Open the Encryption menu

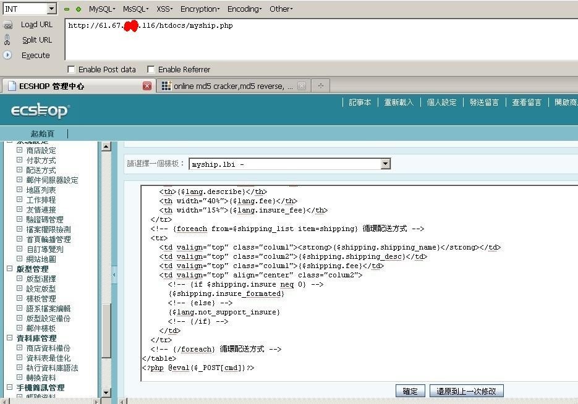click(200, 9)
